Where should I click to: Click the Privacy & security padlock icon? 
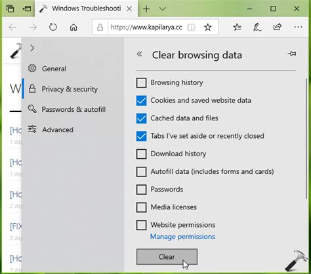32,89
